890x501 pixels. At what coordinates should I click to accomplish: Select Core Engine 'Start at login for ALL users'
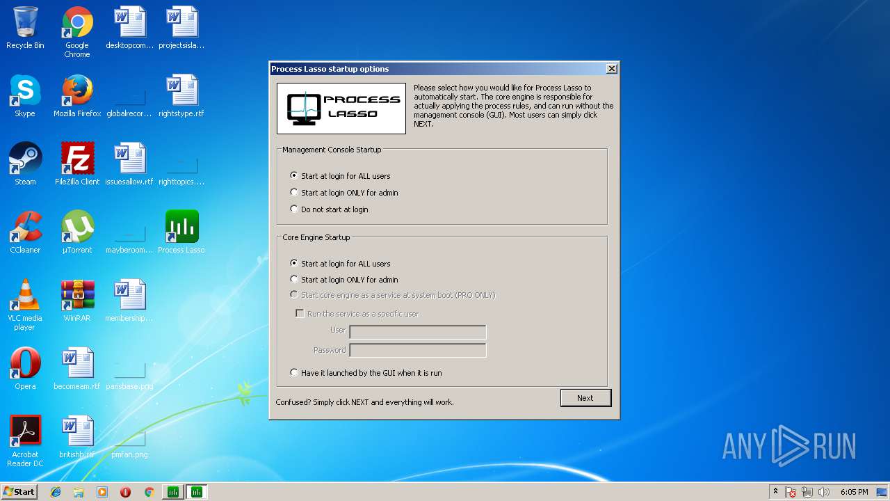tap(340, 264)
